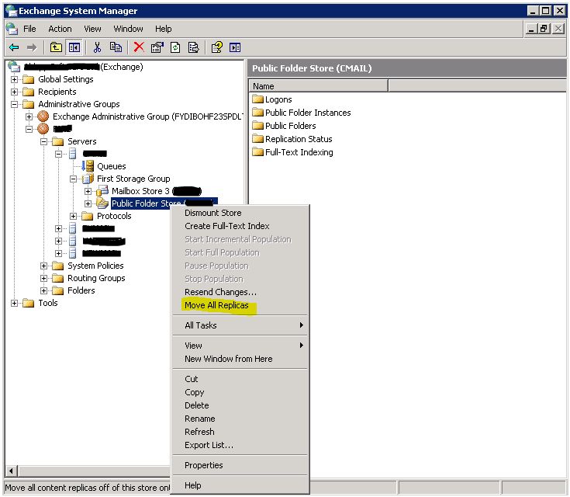Expand the Protocols node
The image size is (570, 497).
pyautogui.click(x=73, y=216)
